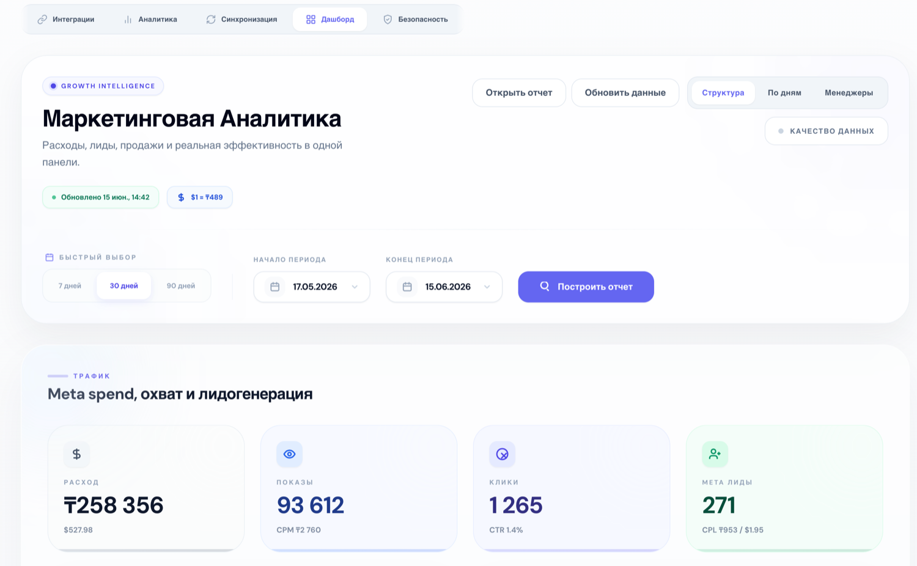This screenshot has width=917, height=566.
Task: Click the start date value 17.05.2026
Action: click(x=315, y=287)
